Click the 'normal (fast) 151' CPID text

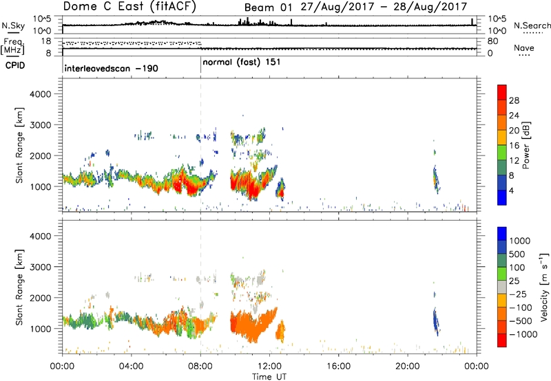click(242, 63)
